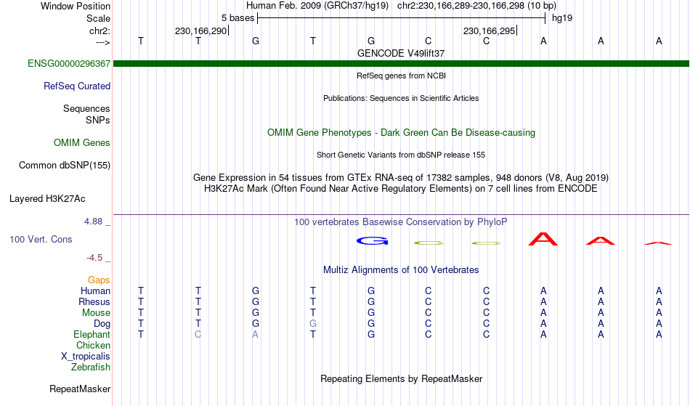
Task: Click the 230,166,290 ruler coordinate
Action: [200, 31]
